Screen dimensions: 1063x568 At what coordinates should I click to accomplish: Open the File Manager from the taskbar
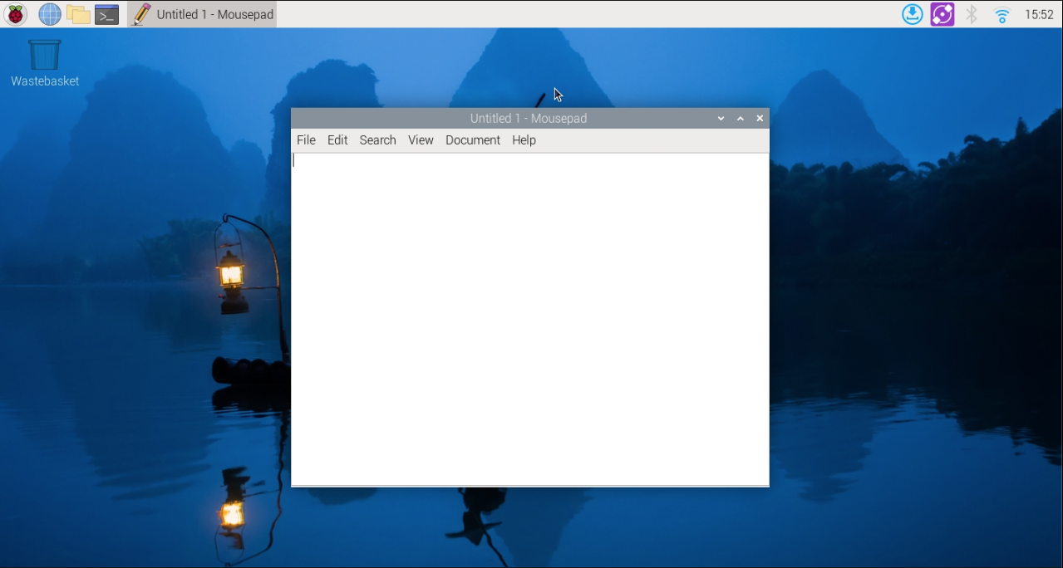tap(77, 13)
